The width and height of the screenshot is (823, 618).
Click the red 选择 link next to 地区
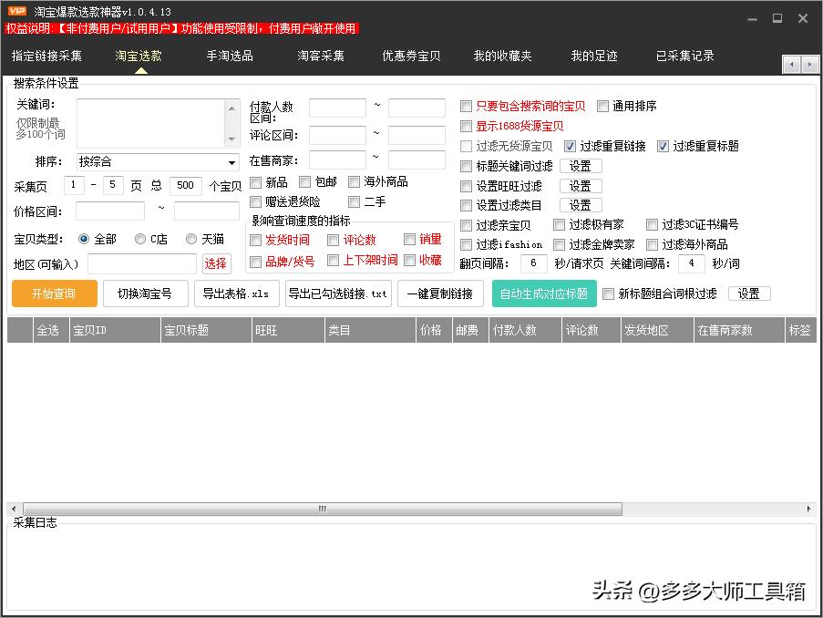coord(217,263)
